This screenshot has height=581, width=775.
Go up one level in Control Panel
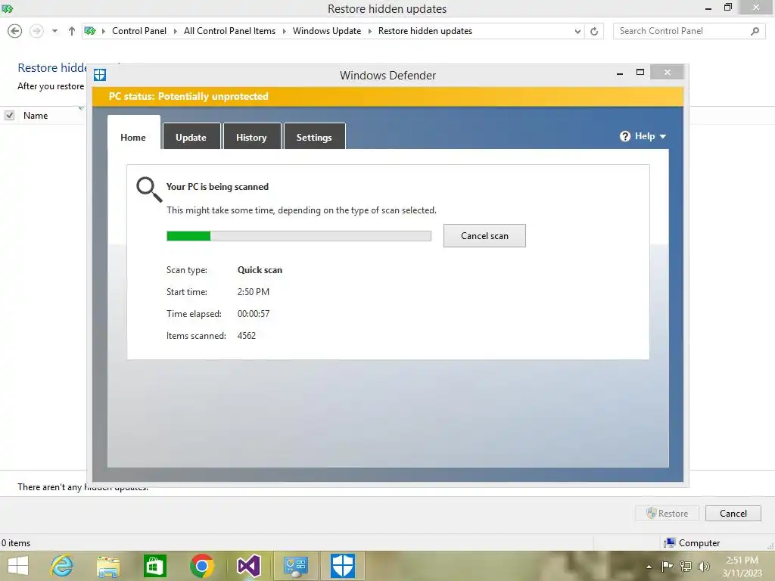[x=72, y=31]
